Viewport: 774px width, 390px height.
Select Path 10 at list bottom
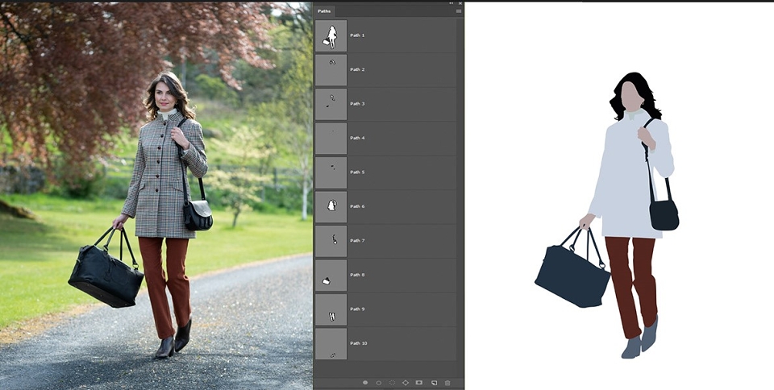(x=385, y=343)
